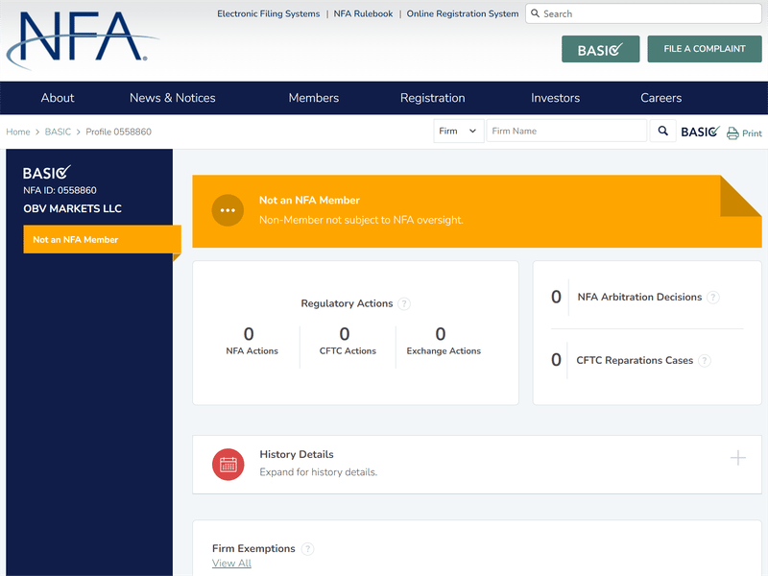Click the Firm Exemptions heading
The width and height of the screenshot is (768, 576).
tap(253, 548)
